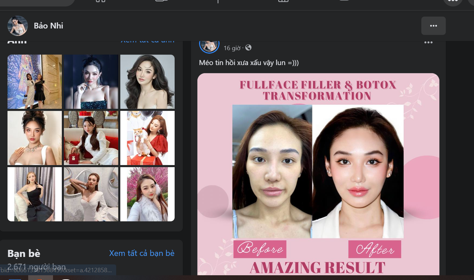Click the Xem tất cả ảnh link

[147, 41]
